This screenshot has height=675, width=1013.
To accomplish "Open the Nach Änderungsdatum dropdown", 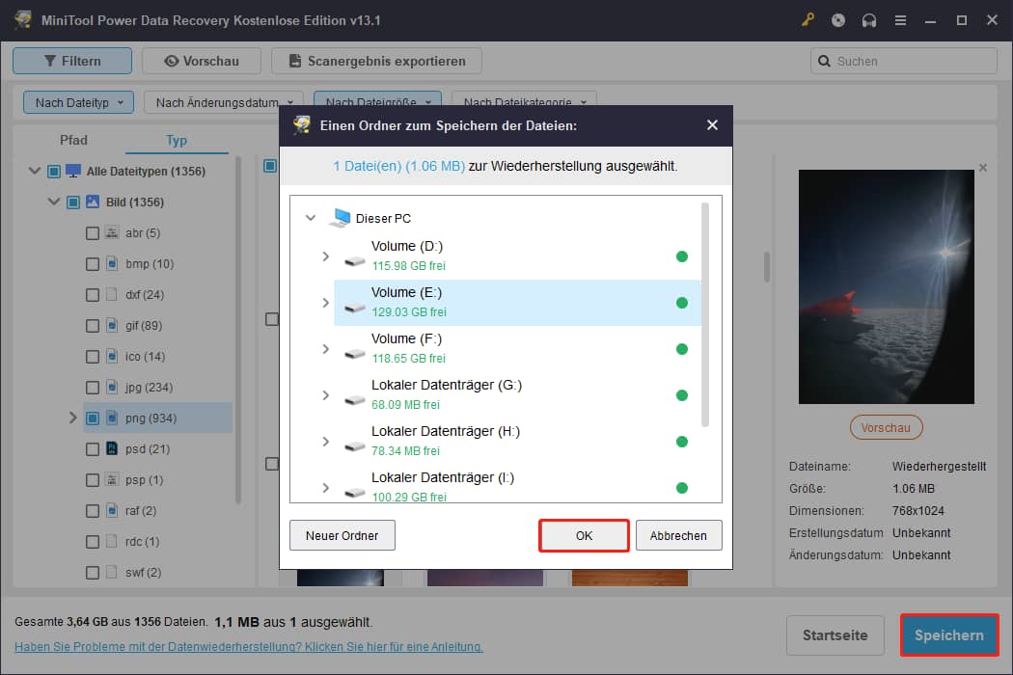I will (x=224, y=102).
